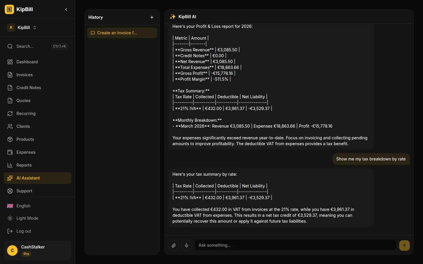This screenshot has height=264, width=423.
Task: Collapse the sidebar with the chevron
Action: 66,9
